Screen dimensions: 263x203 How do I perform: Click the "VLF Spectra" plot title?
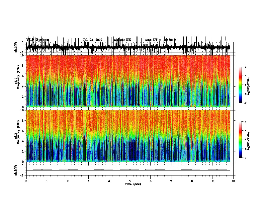tap(38, 40)
